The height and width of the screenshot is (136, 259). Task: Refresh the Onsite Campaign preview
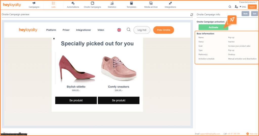192,15
